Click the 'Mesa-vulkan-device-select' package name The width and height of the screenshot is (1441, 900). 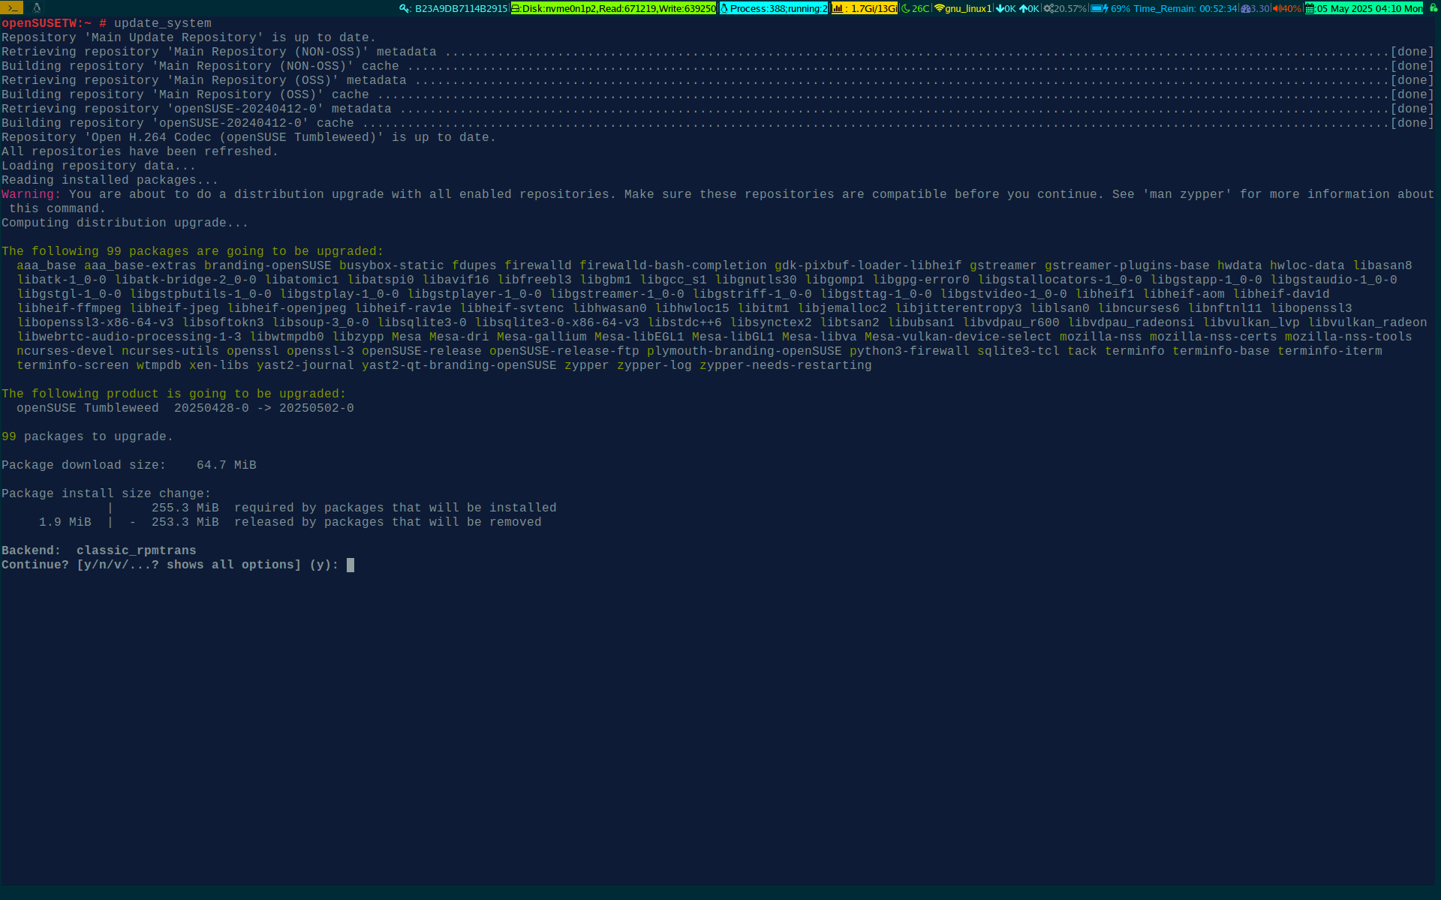(x=958, y=337)
